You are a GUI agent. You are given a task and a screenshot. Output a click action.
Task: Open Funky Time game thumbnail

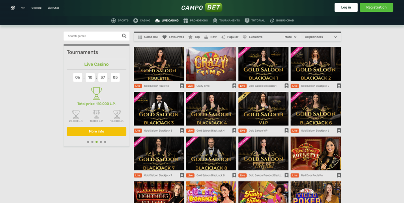(263, 192)
